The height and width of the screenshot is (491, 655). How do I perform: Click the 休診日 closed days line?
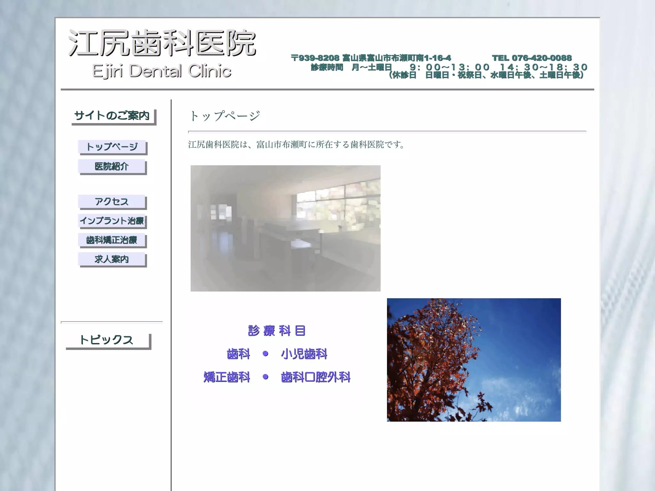486,75
